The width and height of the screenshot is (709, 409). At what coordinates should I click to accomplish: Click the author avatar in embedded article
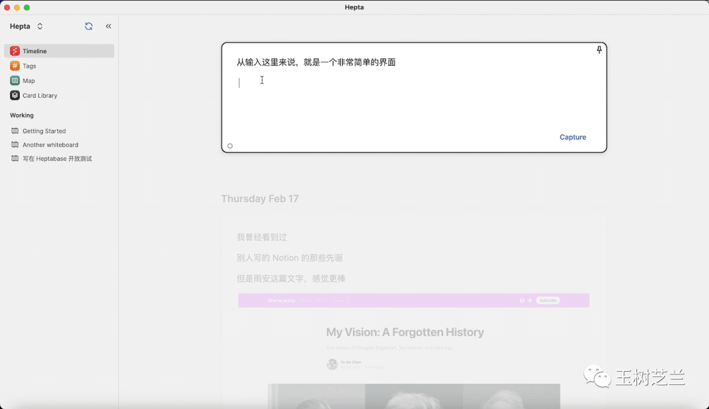(332, 364)
